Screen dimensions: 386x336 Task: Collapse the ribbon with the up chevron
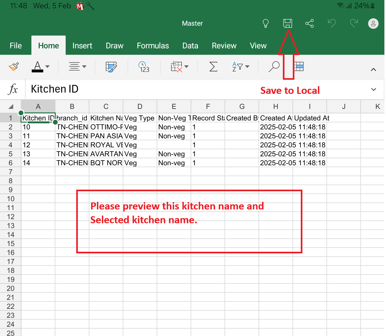tap(374, 70)
